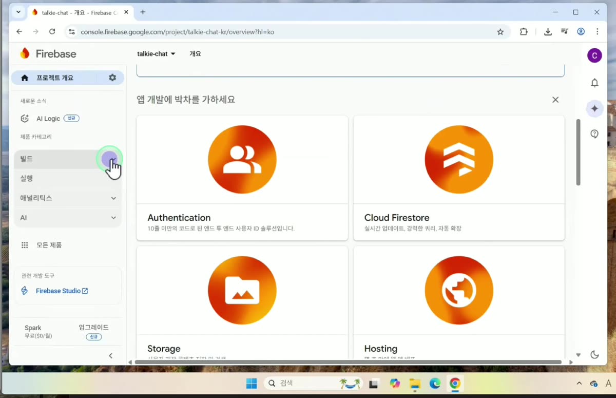Viewport: 616px width, 398px height.
Task: Click the all products grid icon
Action: [25, 245]
